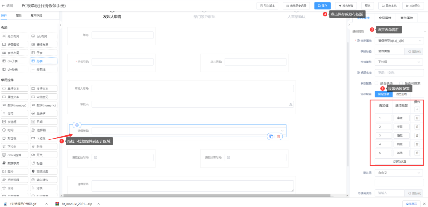Click the 全部显示 downloads button
Image resolution: width=428 pixels, height=207 pixels.
411,204
